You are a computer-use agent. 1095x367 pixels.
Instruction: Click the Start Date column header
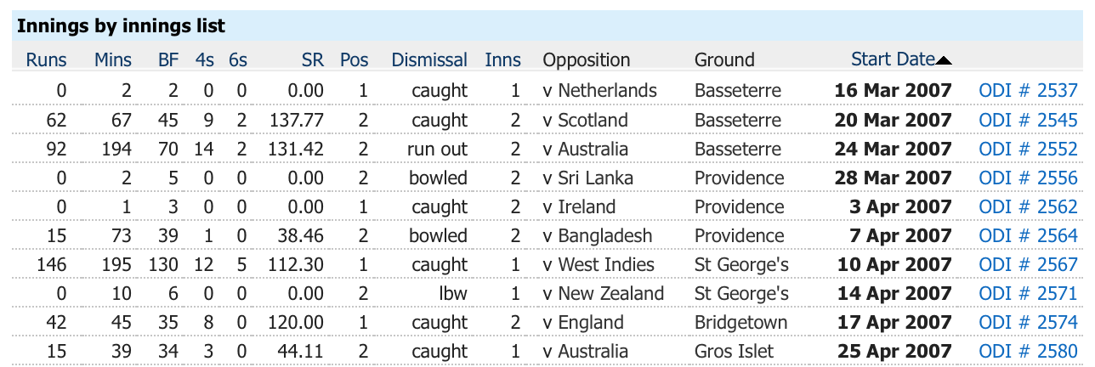(x=893, y=59)
